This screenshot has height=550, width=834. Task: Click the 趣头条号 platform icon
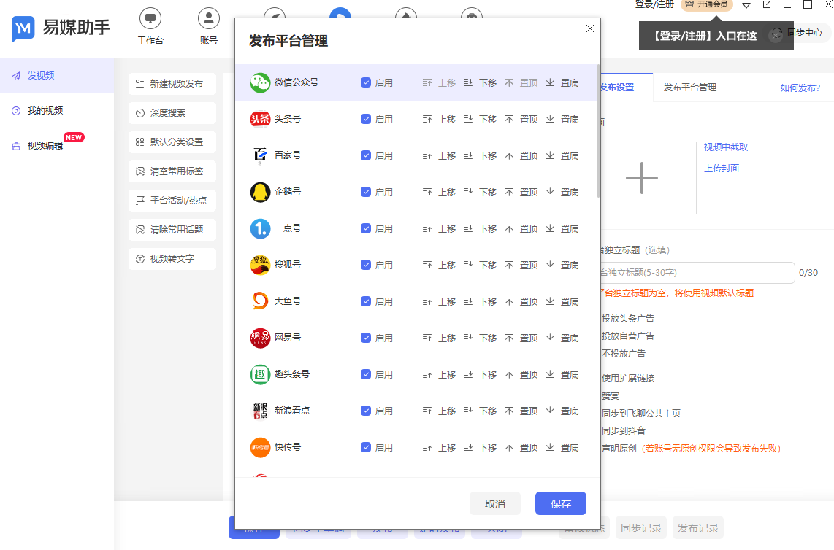[261, 373]
